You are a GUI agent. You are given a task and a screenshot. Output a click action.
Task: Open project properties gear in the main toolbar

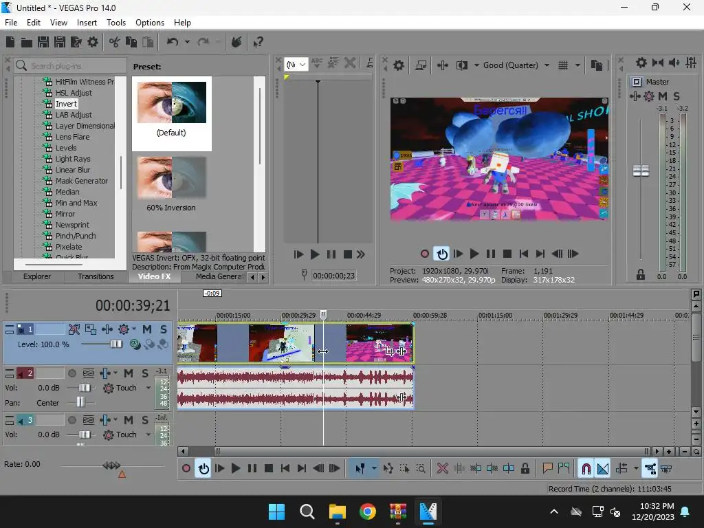click(93, 42)
